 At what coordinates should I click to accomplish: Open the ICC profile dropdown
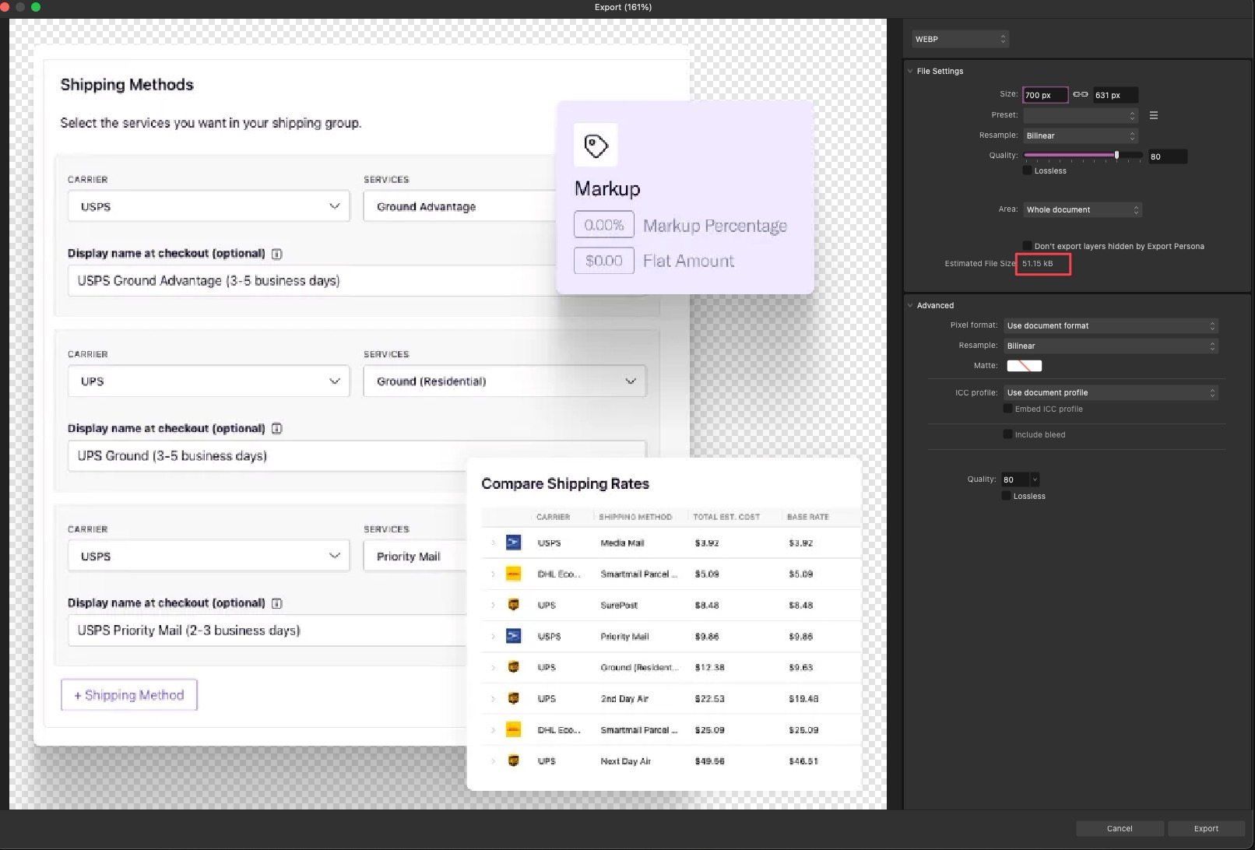(x=1111, y=392)
